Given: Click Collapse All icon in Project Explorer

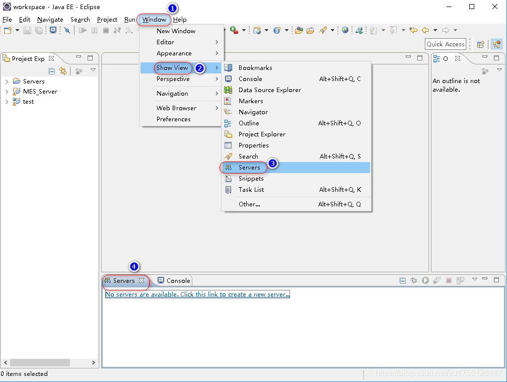Looking at the screenshot, I should (51, 71).
